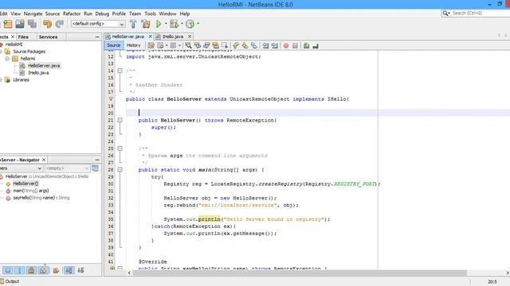The image size is (510, 286).
Task: Open the Debug menu
Action: tap(102, 14)
